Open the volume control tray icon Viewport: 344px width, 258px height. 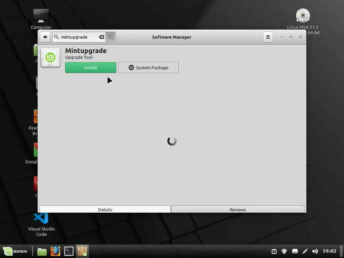point(315,251)
